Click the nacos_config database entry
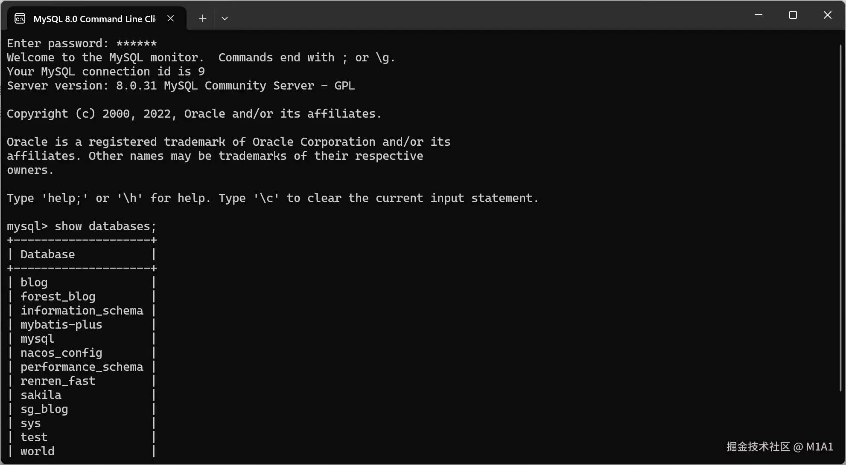 pos(61,353)
